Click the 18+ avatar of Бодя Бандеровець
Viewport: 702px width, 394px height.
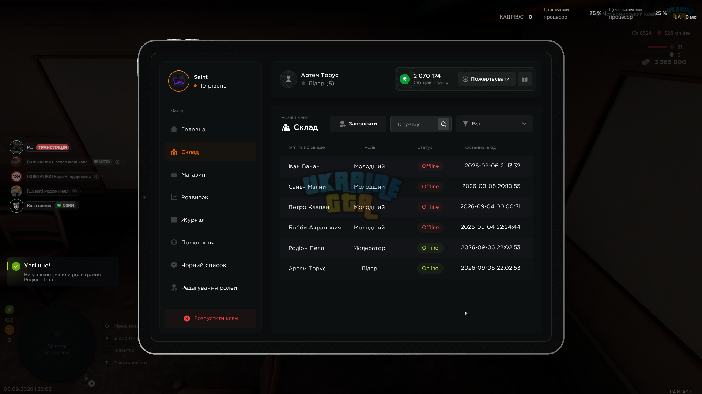pos(16,177)
